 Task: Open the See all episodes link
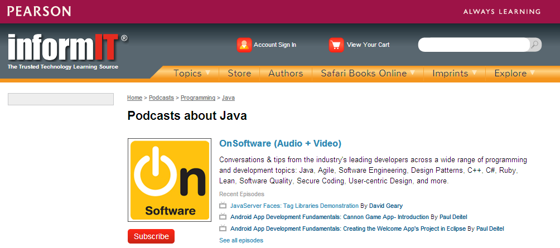[x=241, y=240]
